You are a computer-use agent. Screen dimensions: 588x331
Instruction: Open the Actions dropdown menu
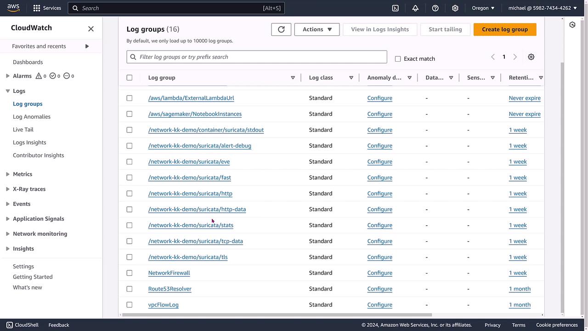(317, 29)
